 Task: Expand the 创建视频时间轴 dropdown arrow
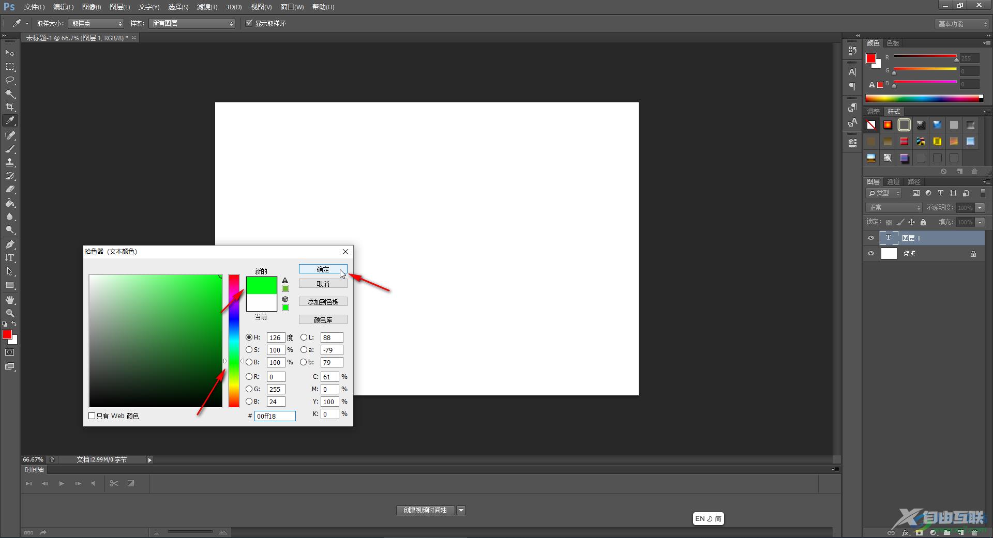(461, 511)
